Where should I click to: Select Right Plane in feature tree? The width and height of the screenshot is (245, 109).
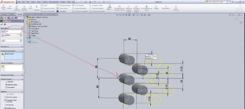click(35, 33)
